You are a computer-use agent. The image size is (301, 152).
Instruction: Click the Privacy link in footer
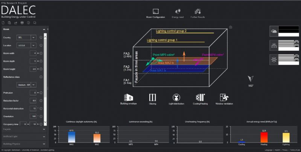tap(284, 150)
